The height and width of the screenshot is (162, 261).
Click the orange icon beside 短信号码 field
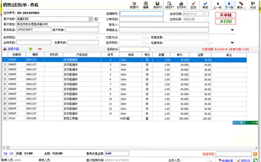[255, 154]
